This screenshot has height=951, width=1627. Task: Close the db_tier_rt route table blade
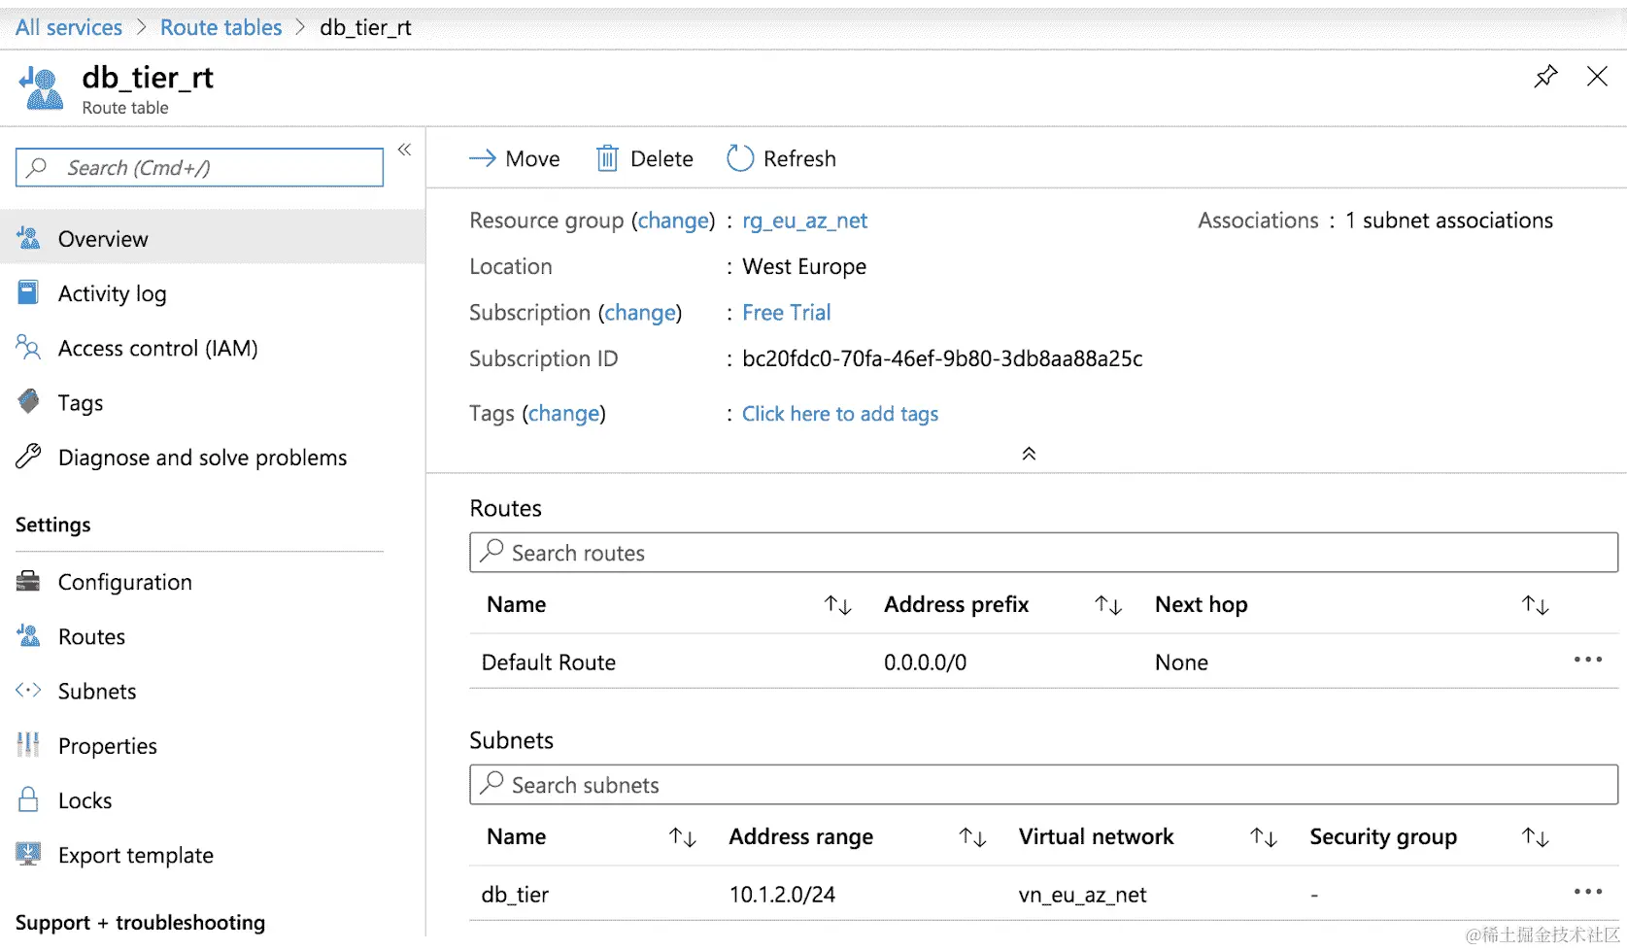(1597, 76)
